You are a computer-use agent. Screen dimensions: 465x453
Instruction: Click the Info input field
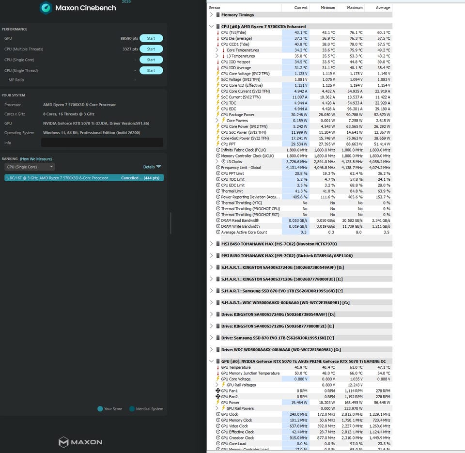[102, 143]
